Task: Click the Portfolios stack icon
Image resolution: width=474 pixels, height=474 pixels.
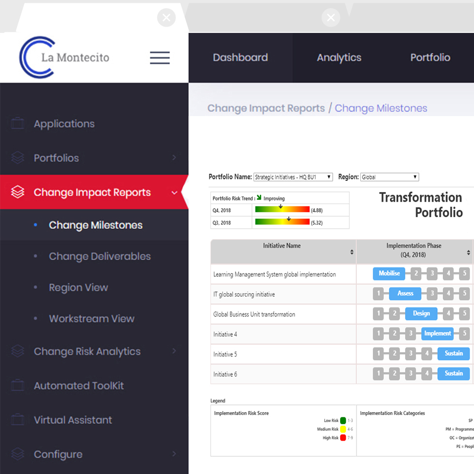Action: point(18,158)
